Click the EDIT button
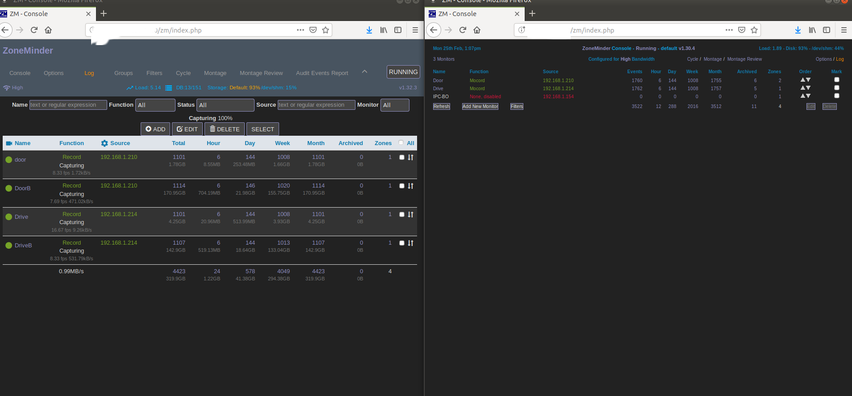 click(x=187, y=129)
